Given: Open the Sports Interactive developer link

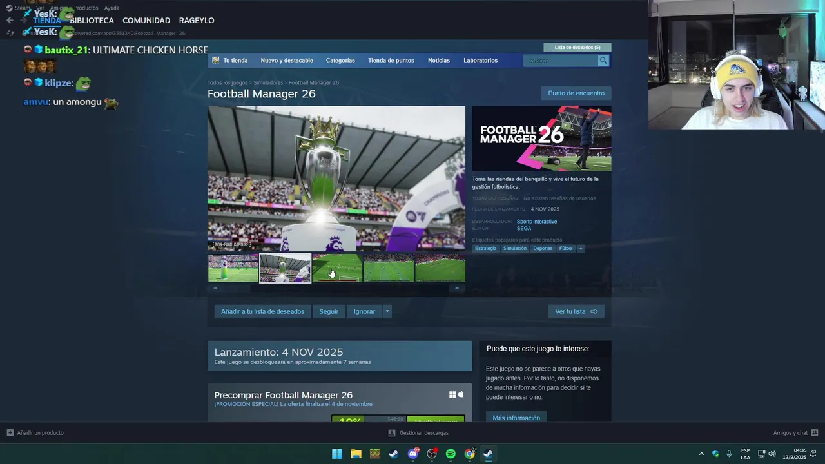Looking at the screenshot, I should pos(537,222).
